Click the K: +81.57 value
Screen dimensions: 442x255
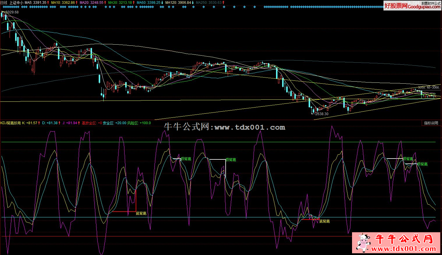30,123
